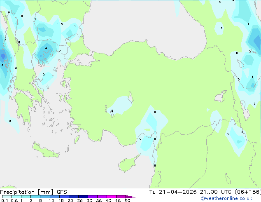Click the salt lake in central Turkey
The height and width of the screenshot is (202, 261).
tap(131, 97)
